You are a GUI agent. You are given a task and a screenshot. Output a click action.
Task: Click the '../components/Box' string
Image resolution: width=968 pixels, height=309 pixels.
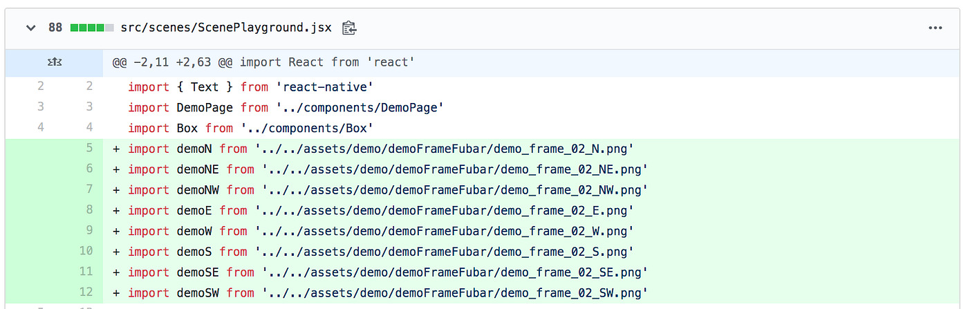point(307,129)
